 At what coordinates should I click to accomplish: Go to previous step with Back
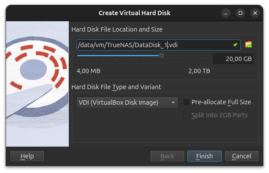[167, 156]
